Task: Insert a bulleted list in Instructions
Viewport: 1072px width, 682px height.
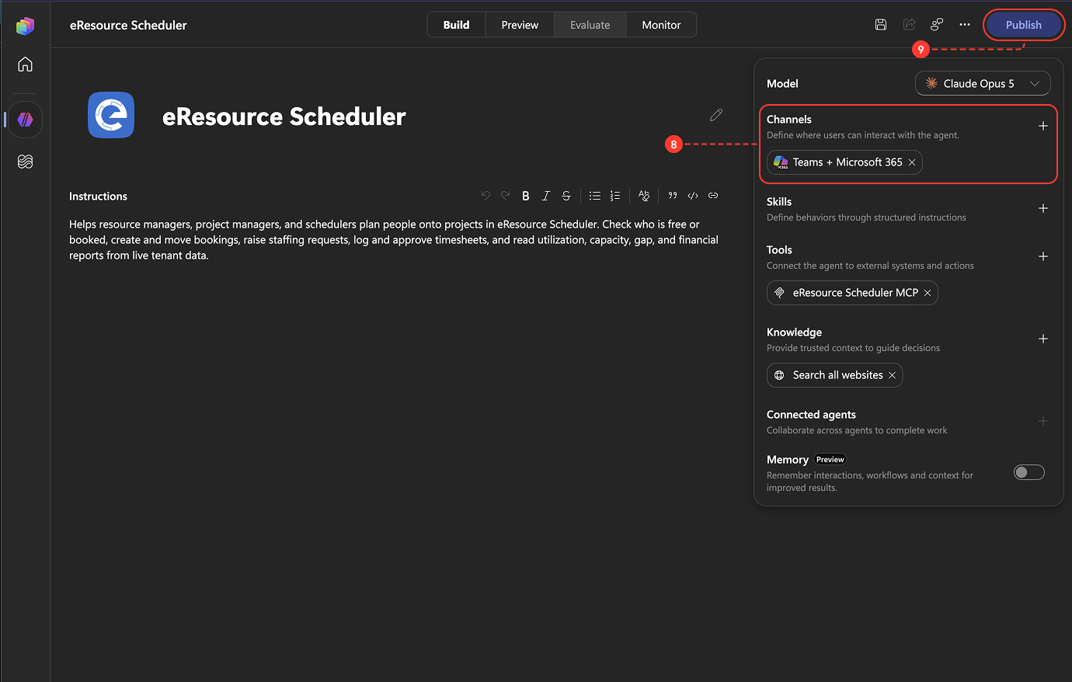Action: click(595, 196)
